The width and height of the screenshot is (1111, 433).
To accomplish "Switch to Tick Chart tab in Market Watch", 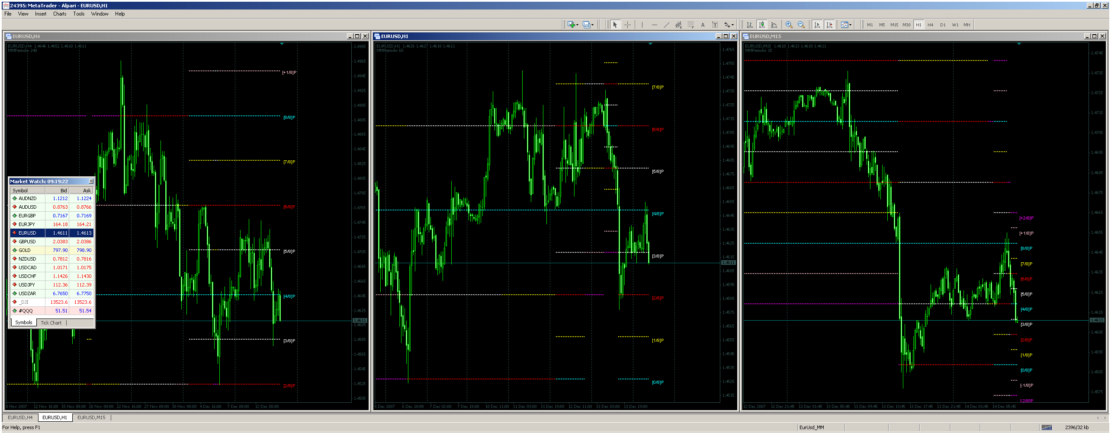I will pos(51,323).
